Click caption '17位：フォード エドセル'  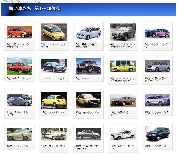click(53, 148)
